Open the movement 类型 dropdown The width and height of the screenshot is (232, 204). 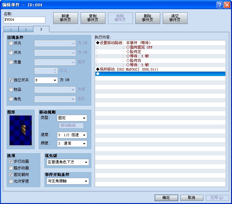[72, 118]
